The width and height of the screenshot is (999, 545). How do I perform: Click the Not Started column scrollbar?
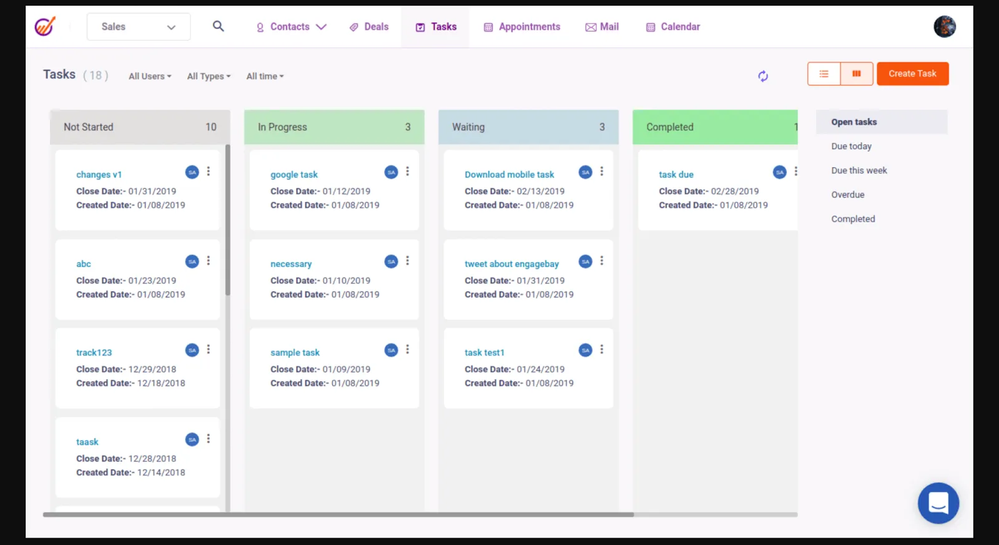point(228,219)
